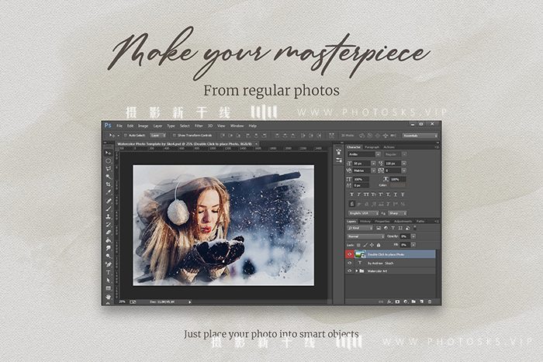Click the Clone Stamp tool
543x362 pixels.
(x=109, y=216)
